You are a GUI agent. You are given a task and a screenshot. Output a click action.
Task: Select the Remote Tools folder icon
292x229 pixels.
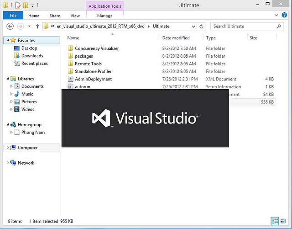tap(70, 64)
